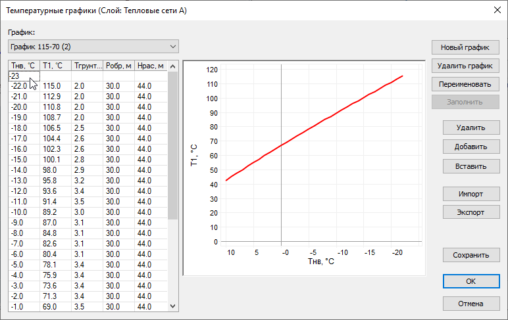The image size is (508, 320).
Task: Click the T1, °C column header
Action: coord(55,66)
